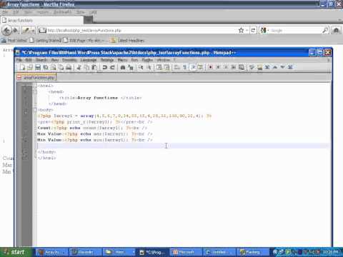Click the Close All toolbar icon
343x257 pixels.
(x=61, y=68)
